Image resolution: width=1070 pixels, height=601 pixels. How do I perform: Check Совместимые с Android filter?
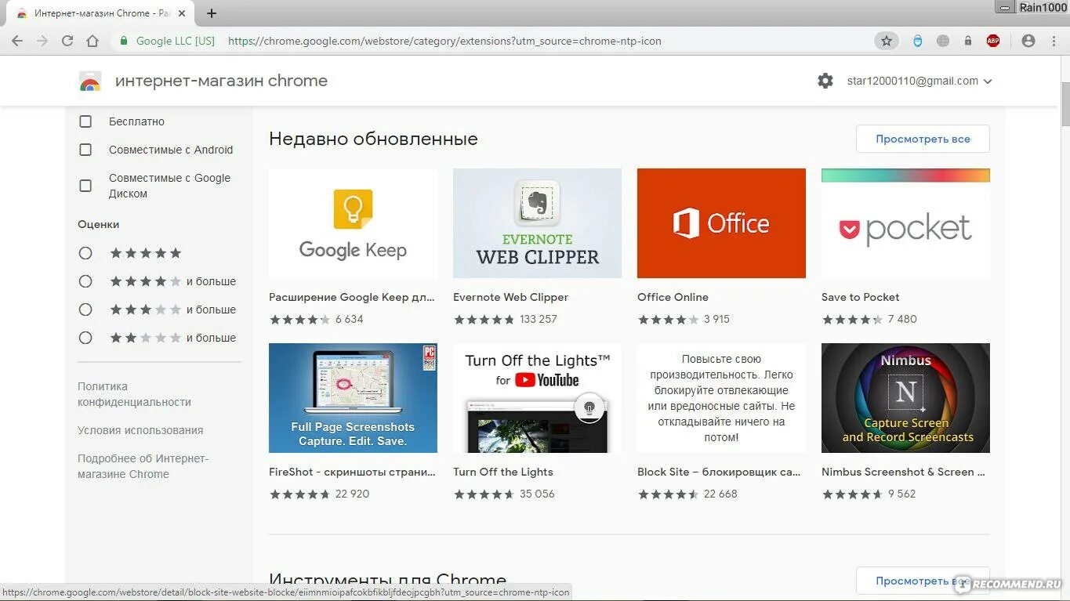85,150
